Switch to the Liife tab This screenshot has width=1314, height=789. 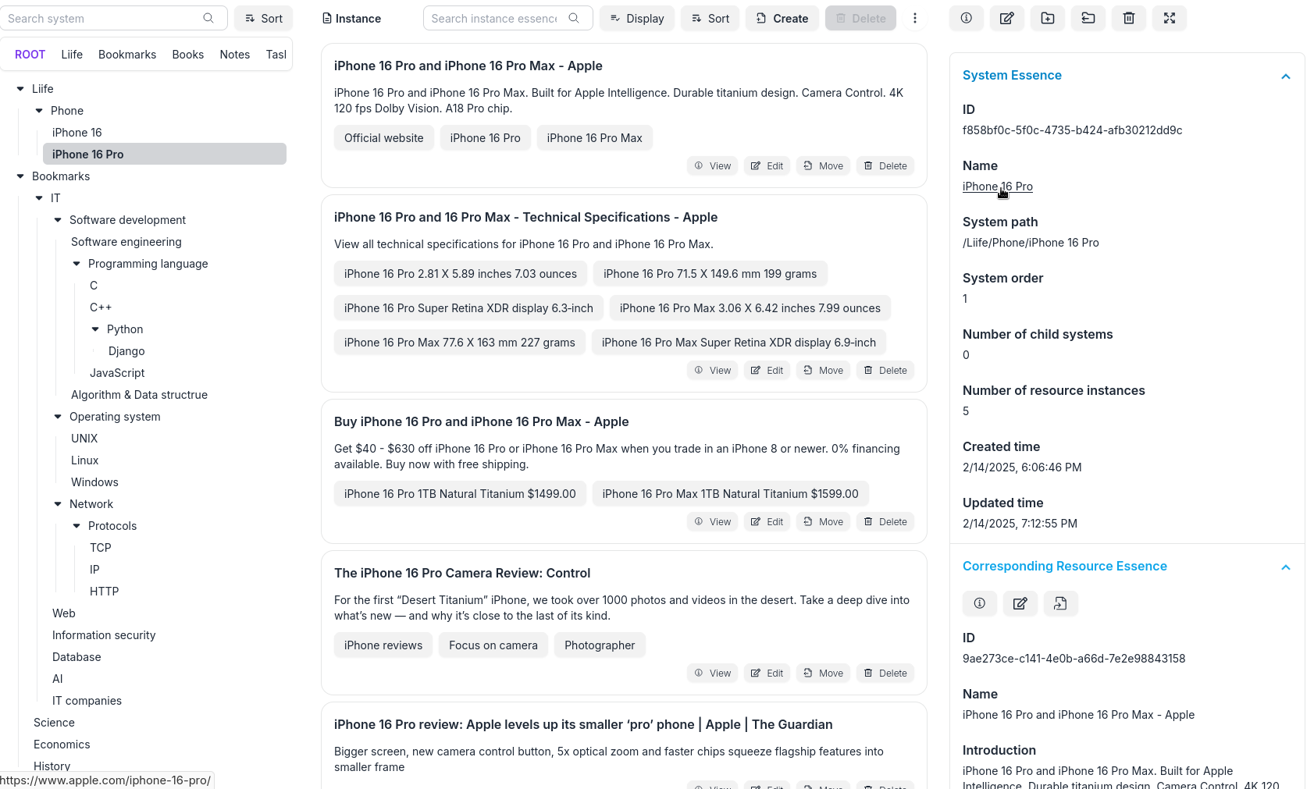click(72, 55)
